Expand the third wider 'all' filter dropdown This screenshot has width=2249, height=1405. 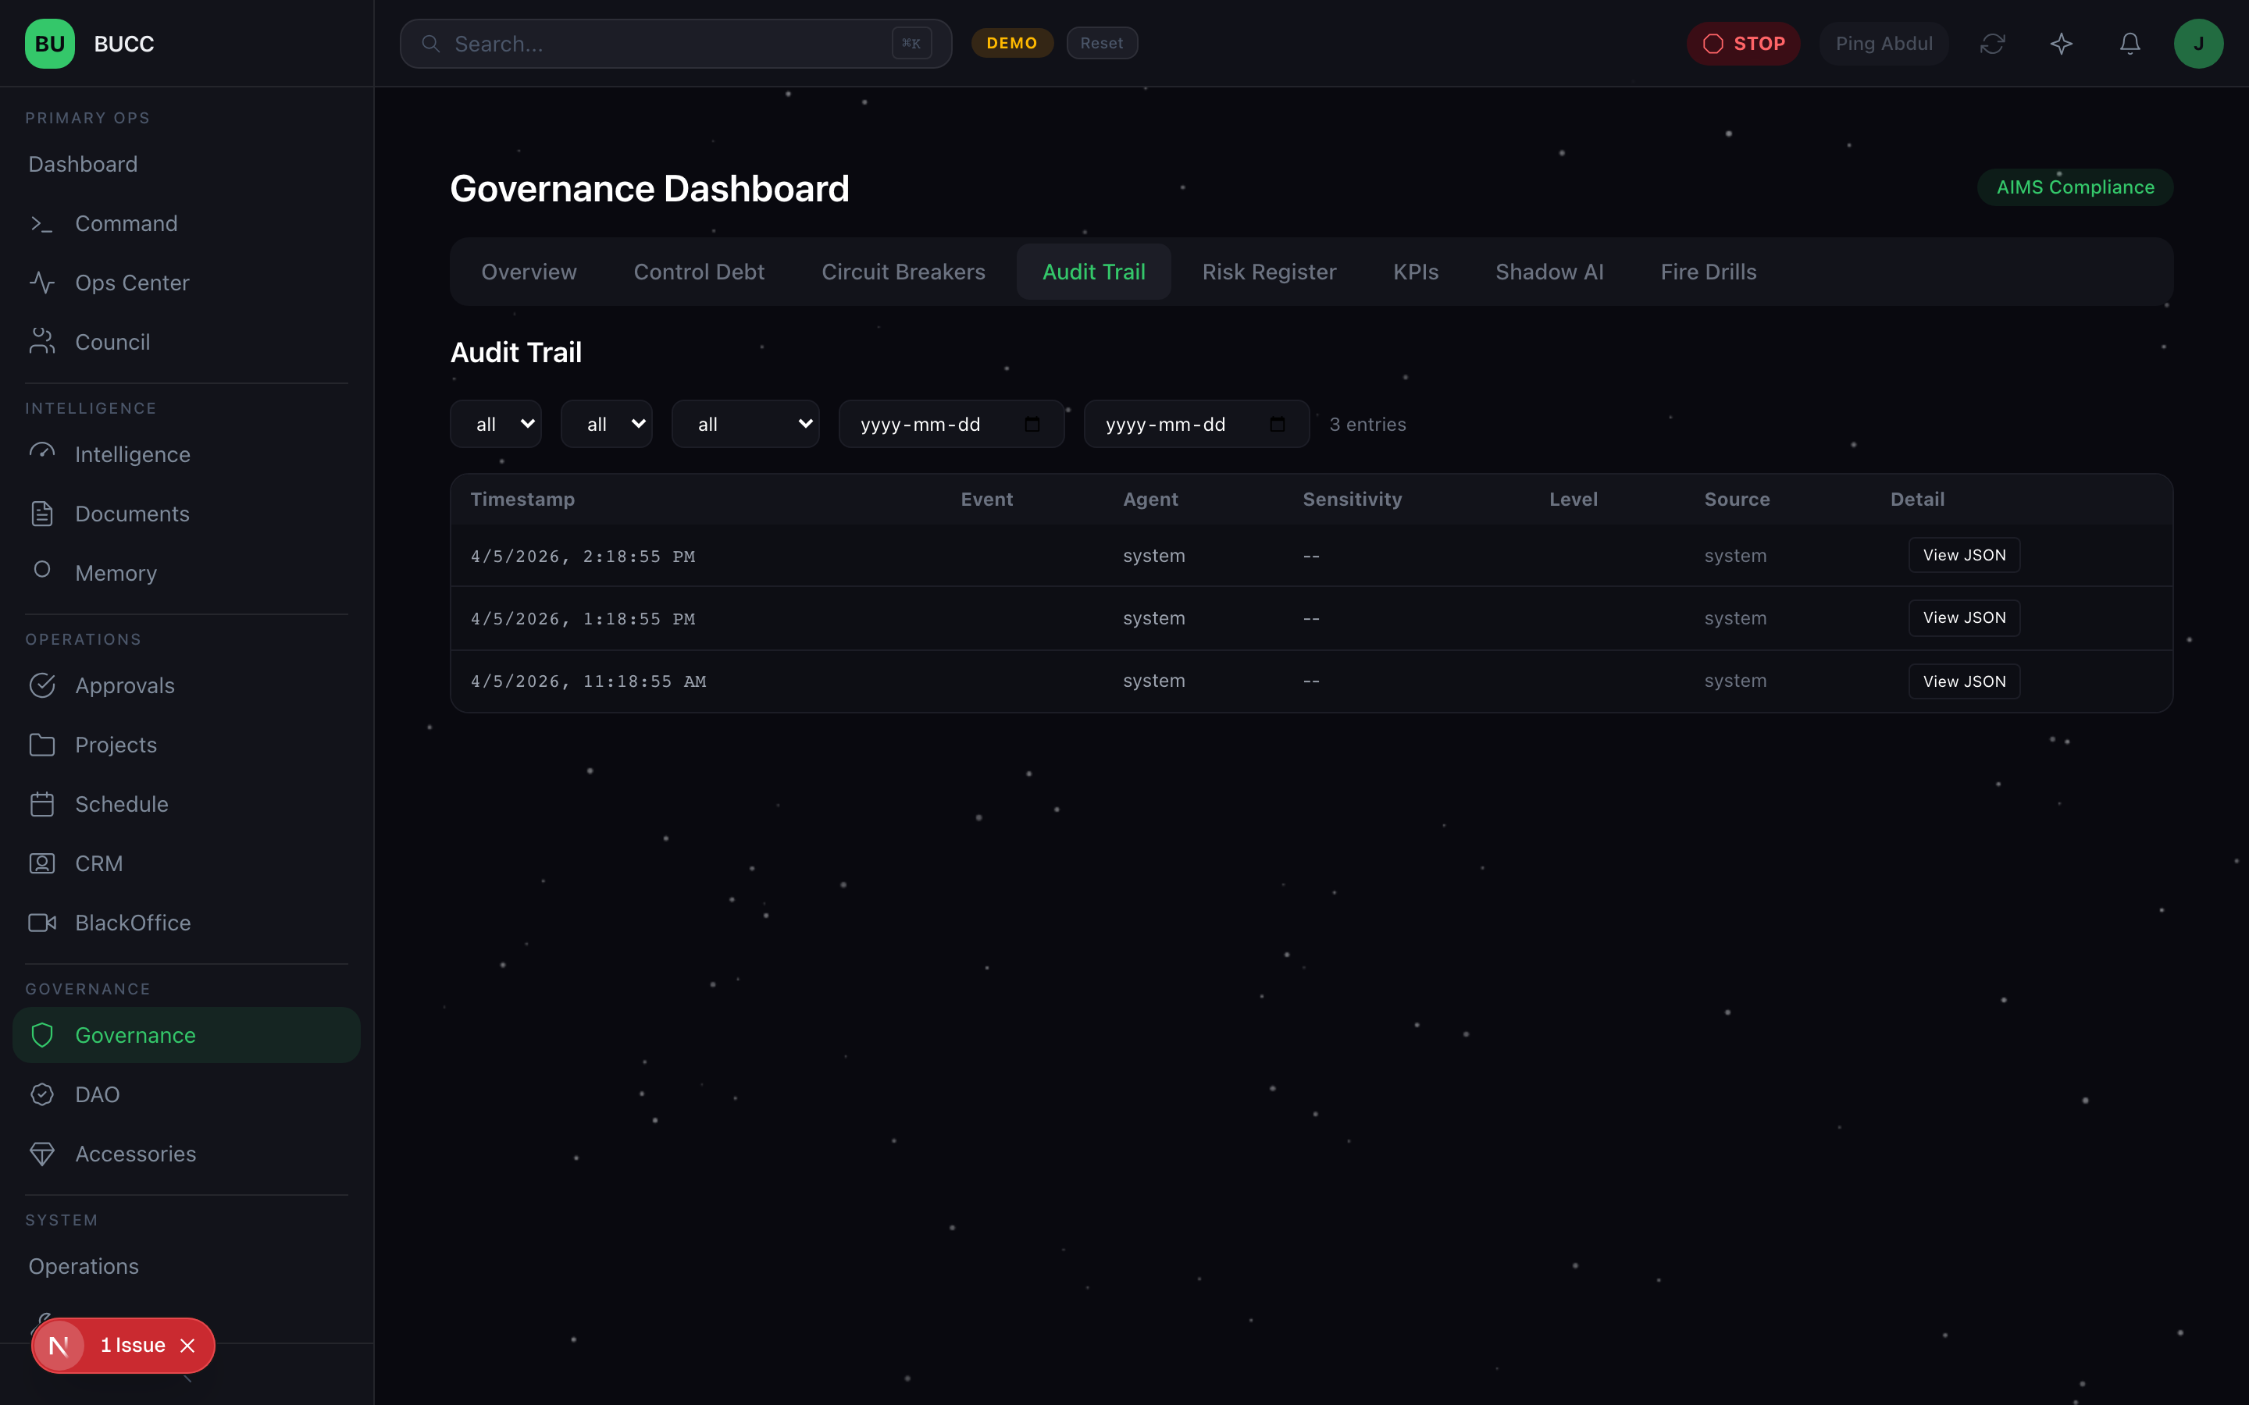[x=745, y=425]
